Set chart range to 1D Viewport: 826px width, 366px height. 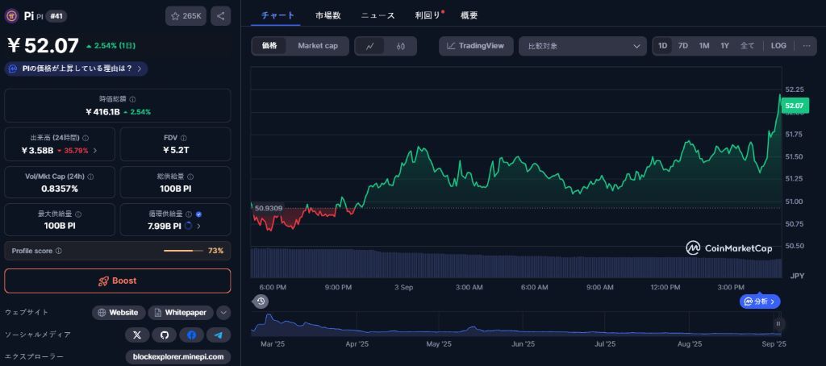[663, 46]
